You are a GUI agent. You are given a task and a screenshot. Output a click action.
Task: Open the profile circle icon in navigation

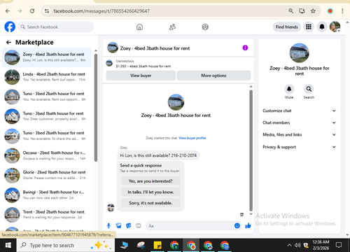[x=205, y=27]
